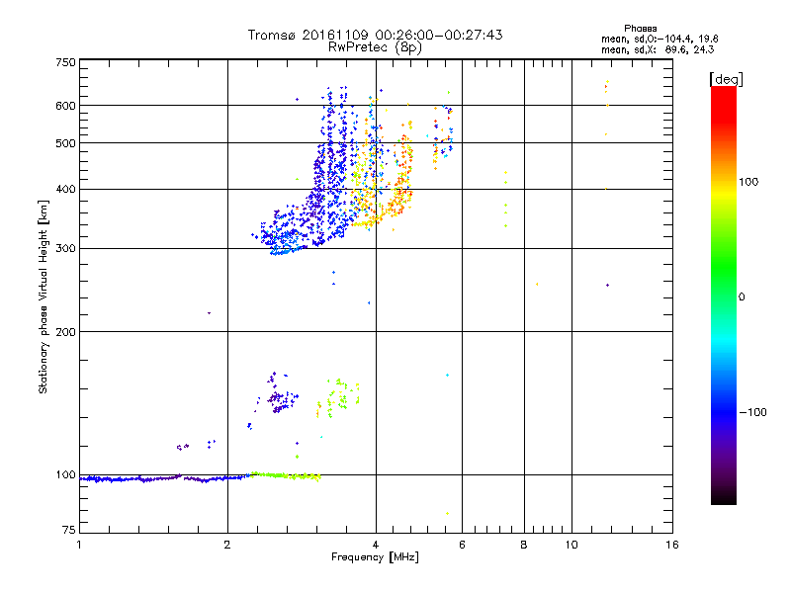Click the 'Phases' heading text

click(640, 29)
